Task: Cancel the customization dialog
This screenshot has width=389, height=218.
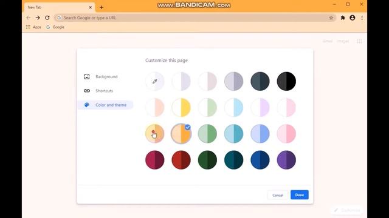Action: [278, 195]
